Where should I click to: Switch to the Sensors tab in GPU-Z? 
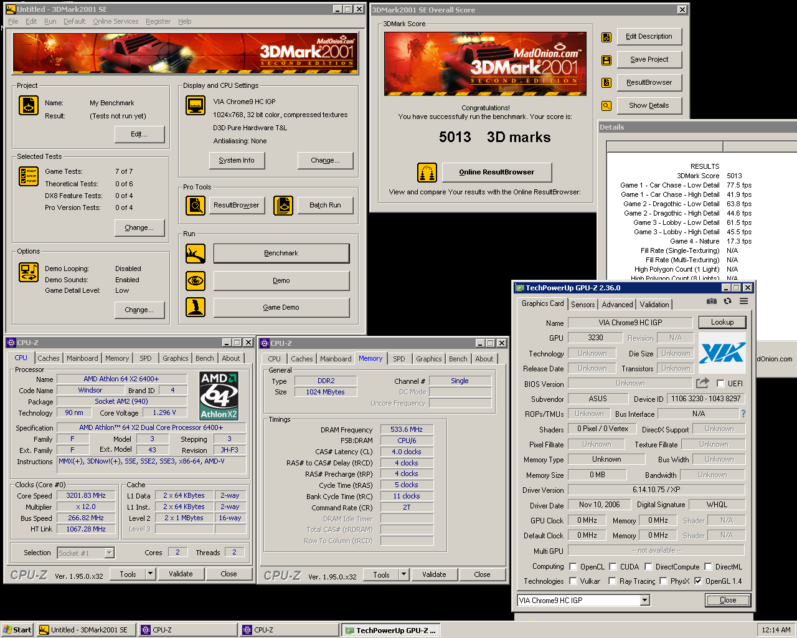tap(583, 305)
